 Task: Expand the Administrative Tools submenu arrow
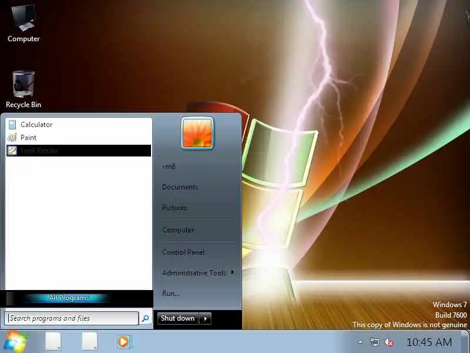[233, 272]
